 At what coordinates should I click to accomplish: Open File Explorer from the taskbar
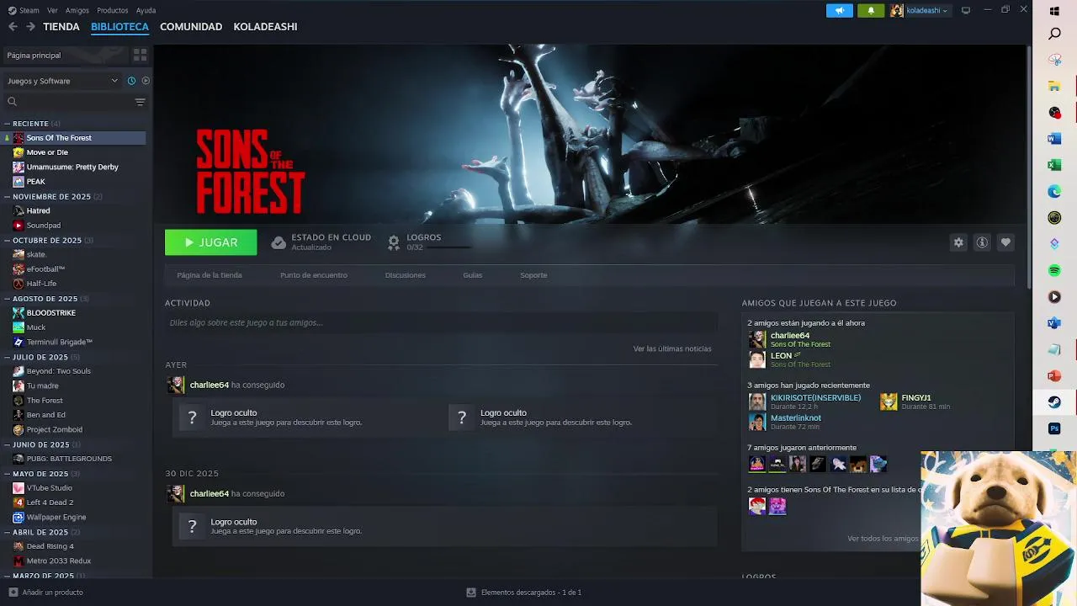click(x=1054, y=86)
